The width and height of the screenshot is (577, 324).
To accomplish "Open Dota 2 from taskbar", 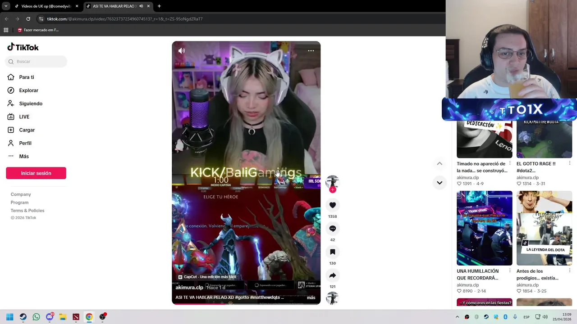I will 76,317.
